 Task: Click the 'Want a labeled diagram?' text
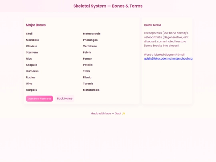[x=160, y=54]
